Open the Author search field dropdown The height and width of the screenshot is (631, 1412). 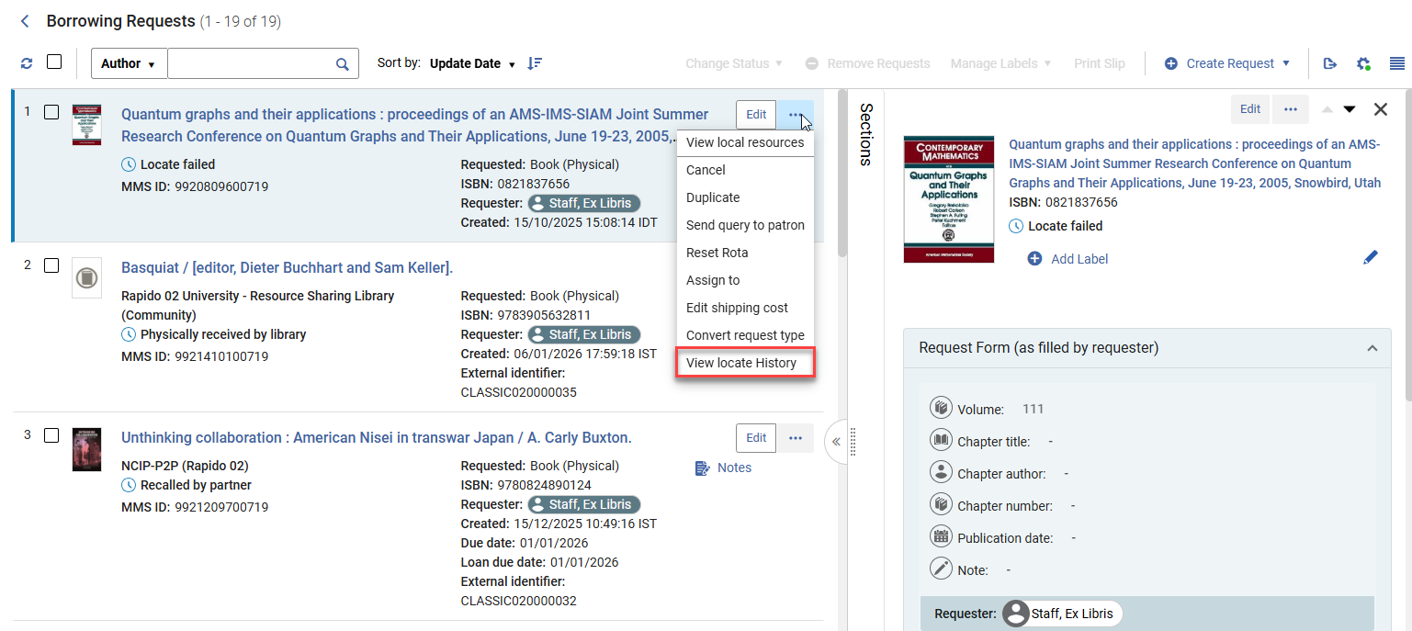(x=129, y=63)
